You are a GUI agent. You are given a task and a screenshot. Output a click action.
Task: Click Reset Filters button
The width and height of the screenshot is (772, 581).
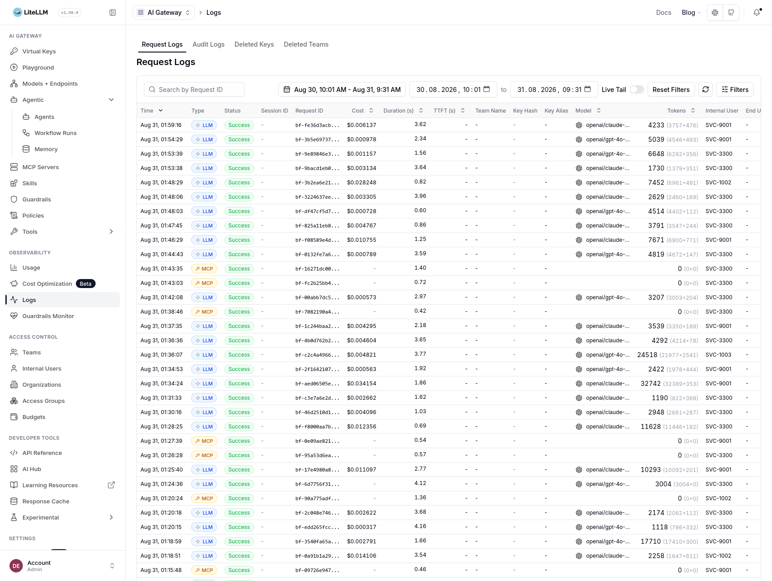click(671, 90)
